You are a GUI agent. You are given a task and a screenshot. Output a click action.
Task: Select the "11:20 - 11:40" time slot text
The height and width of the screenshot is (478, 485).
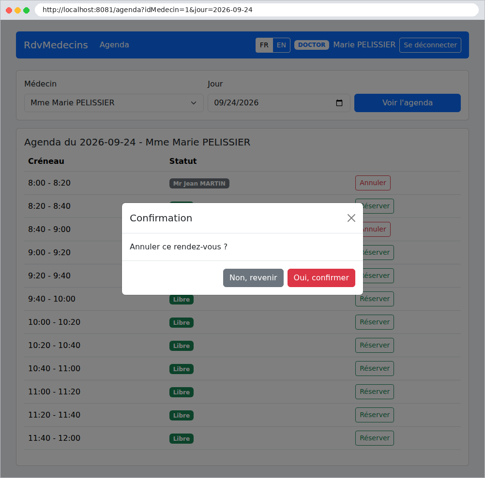point(54,415)
